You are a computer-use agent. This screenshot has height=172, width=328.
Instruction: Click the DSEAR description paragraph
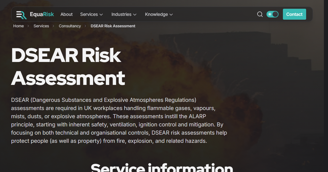tap(119, 120)
